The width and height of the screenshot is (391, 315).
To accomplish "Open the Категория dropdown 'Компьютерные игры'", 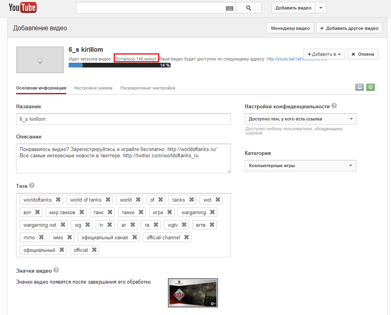I will coord(300,166).
